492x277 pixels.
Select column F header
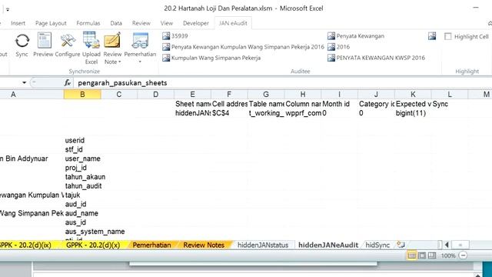click(x=229, y=94)
